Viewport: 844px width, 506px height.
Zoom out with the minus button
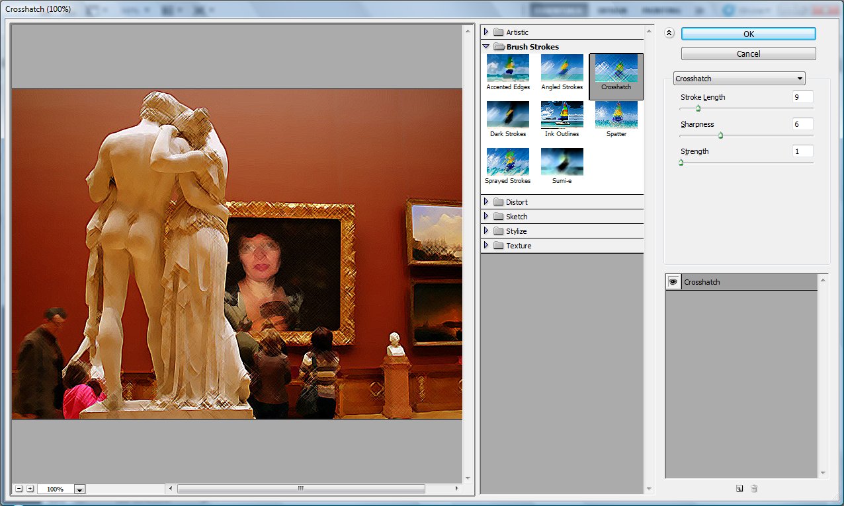19,489
